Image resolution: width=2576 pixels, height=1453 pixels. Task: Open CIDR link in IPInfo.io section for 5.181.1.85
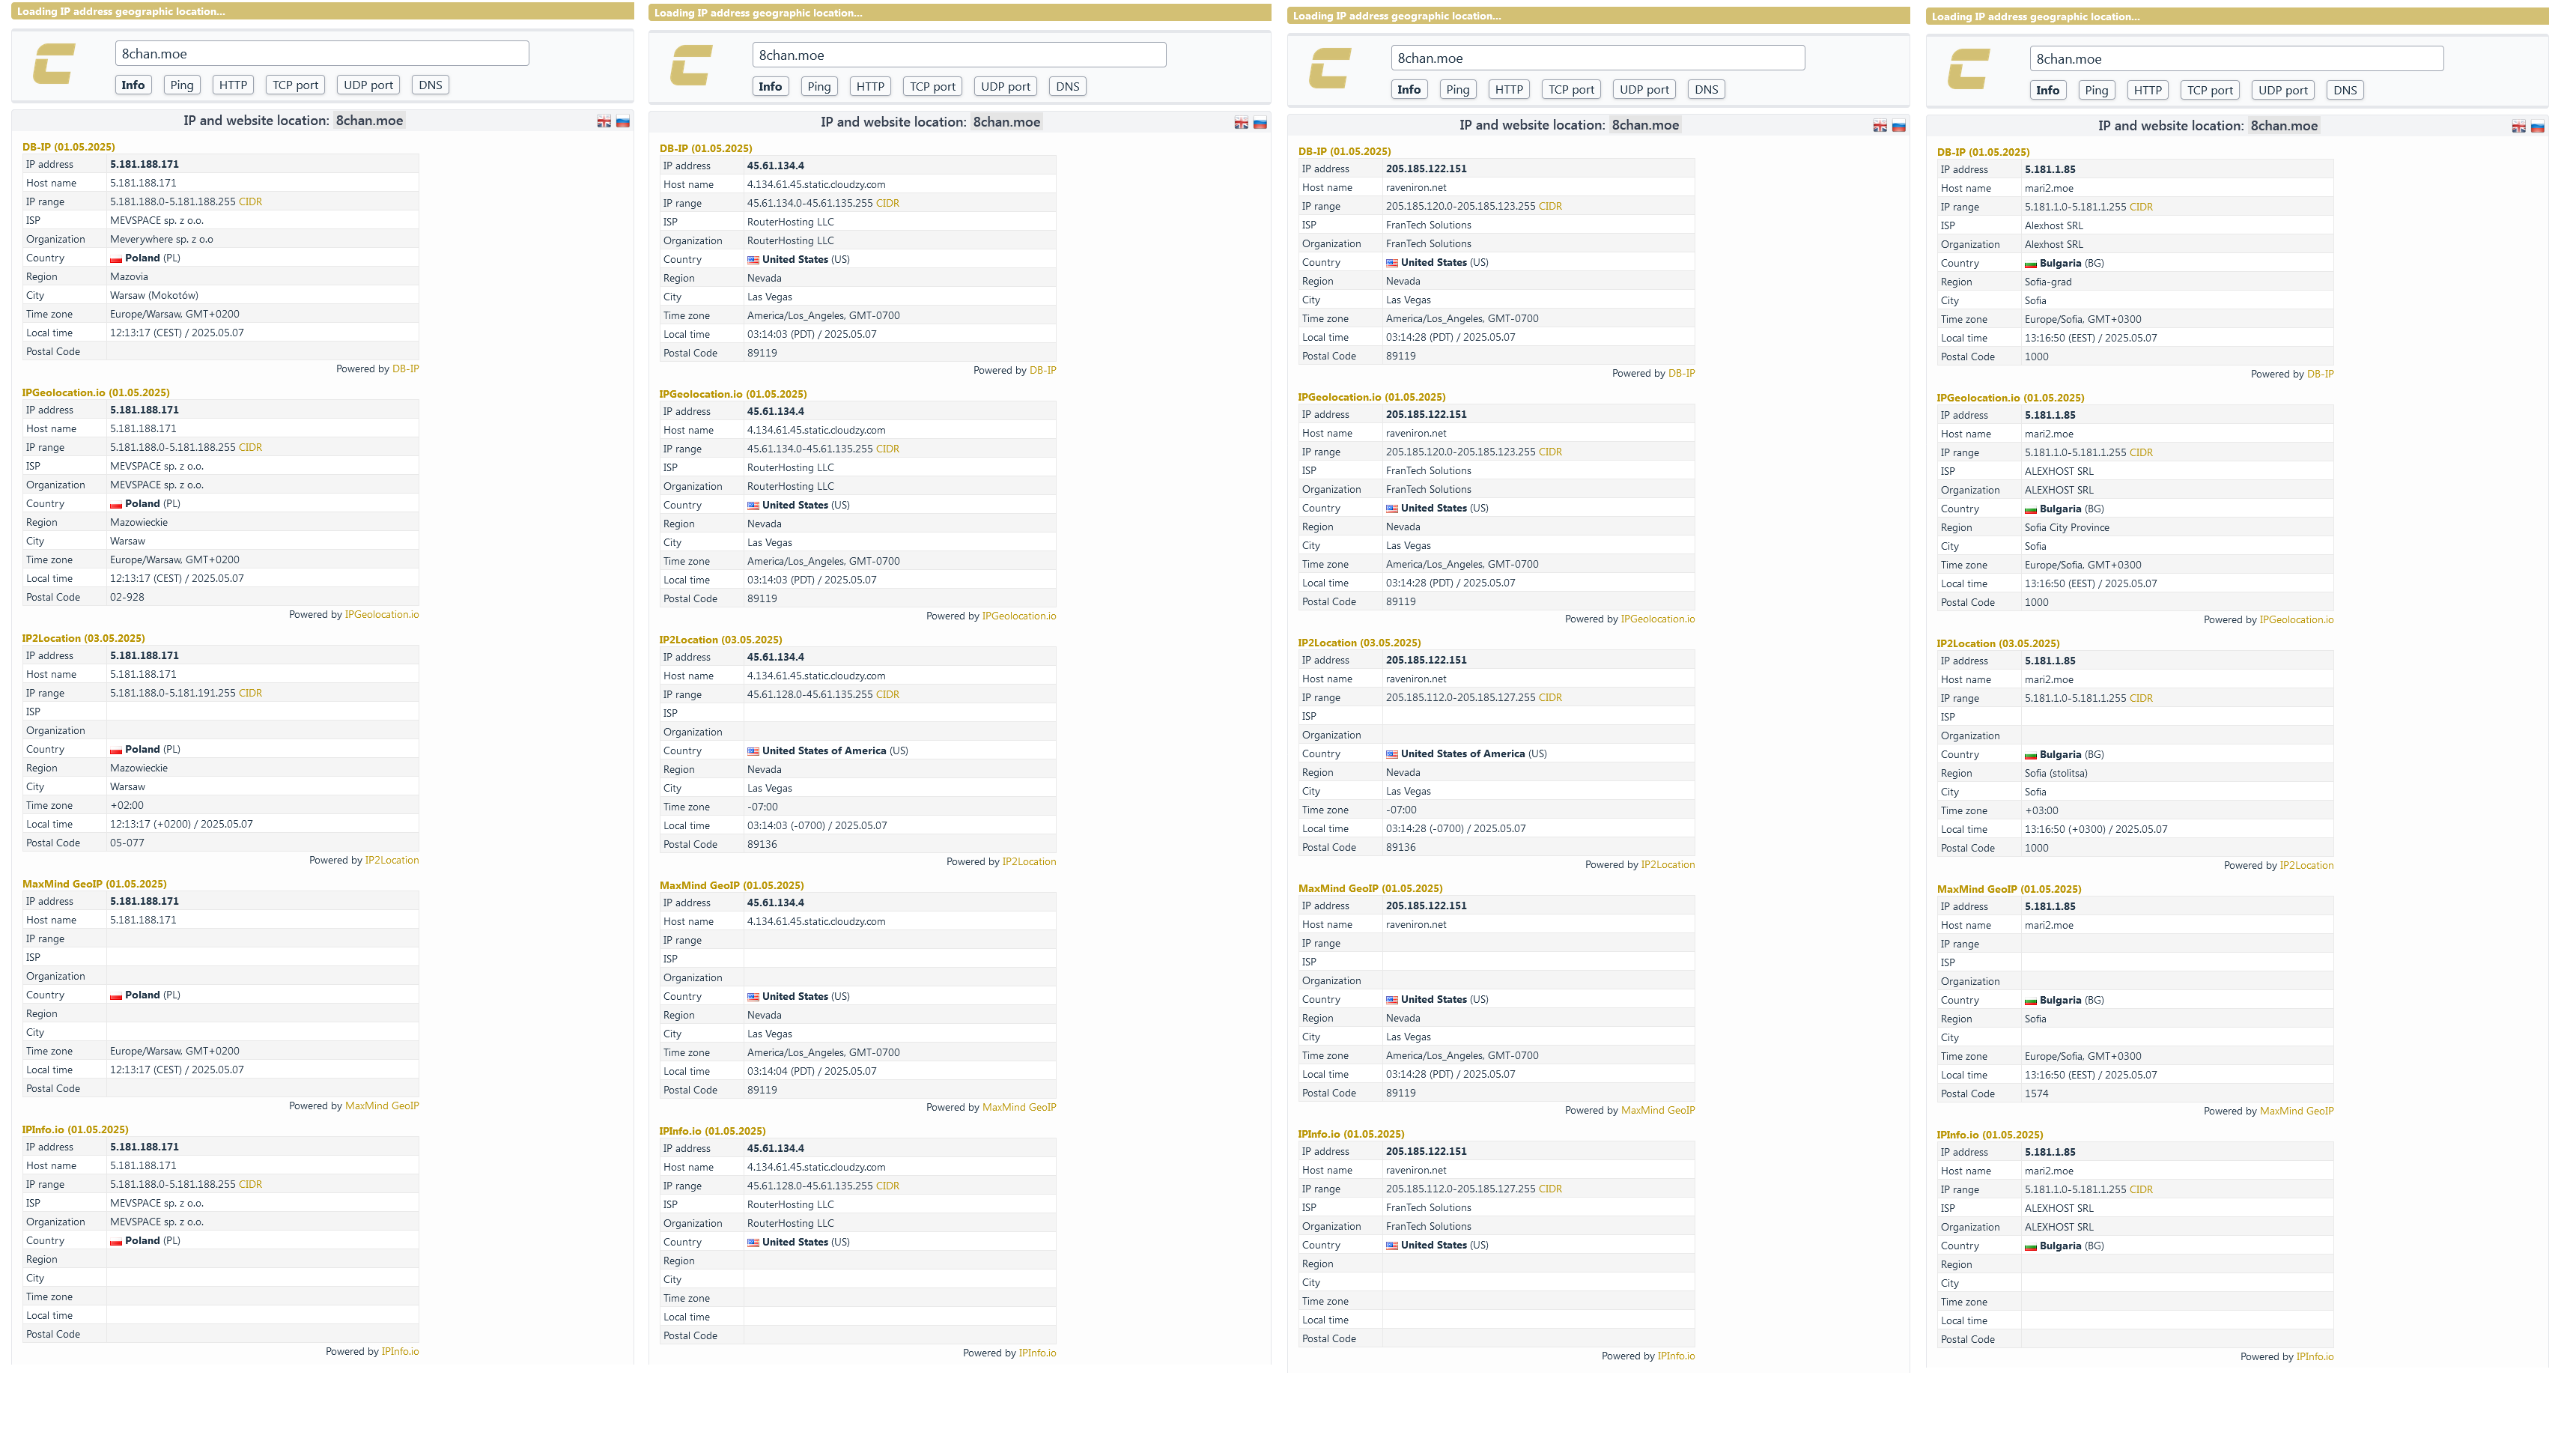pyautogui.click(x=2141, y=1190)
